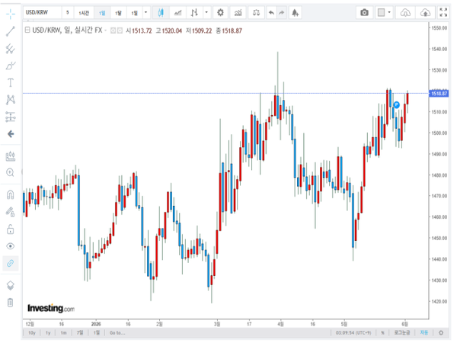Set the 7일 time range
This screenshot has height=343, width=457.
click(x=79, y=333)
